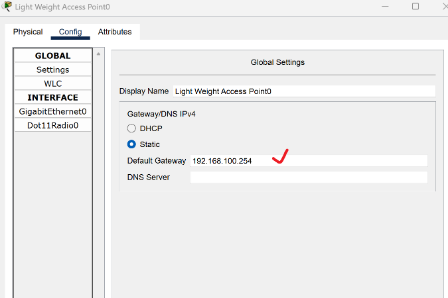Select the DHCP radio option
This screenshot has height=298, width=448.
point(131,128)
